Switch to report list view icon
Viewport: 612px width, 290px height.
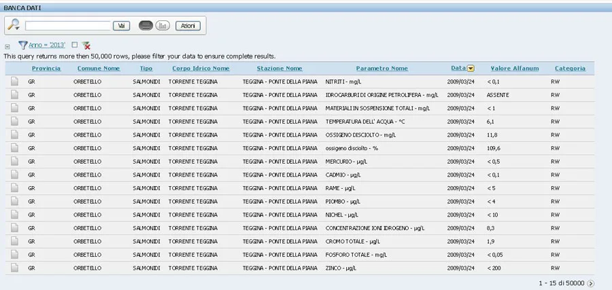pos(146,26)
